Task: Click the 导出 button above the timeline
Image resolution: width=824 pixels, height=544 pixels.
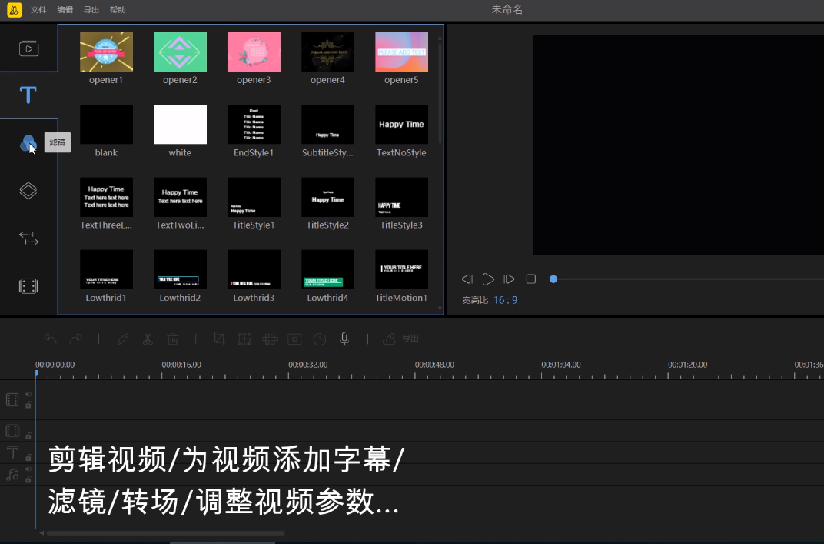Action: [401, 339]
